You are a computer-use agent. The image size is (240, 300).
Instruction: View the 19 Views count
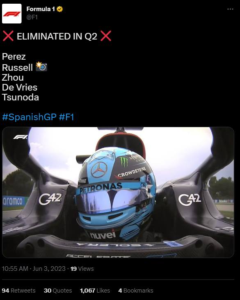pyautogui.click(x=82, y=269)
